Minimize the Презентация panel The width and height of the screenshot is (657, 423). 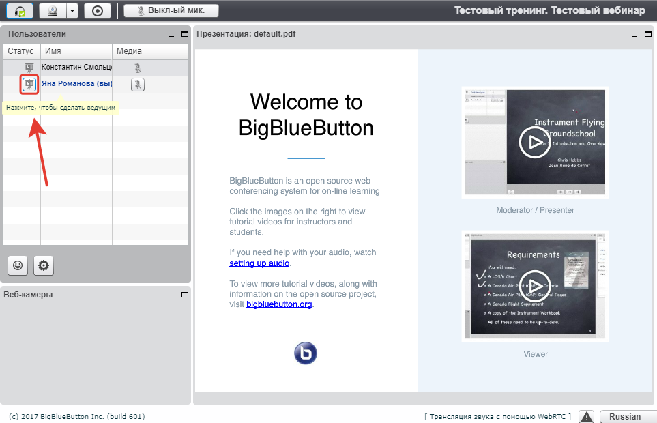634,35
